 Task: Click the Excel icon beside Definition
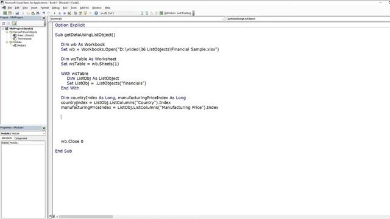pyautogui.click(x=161, y=13)
